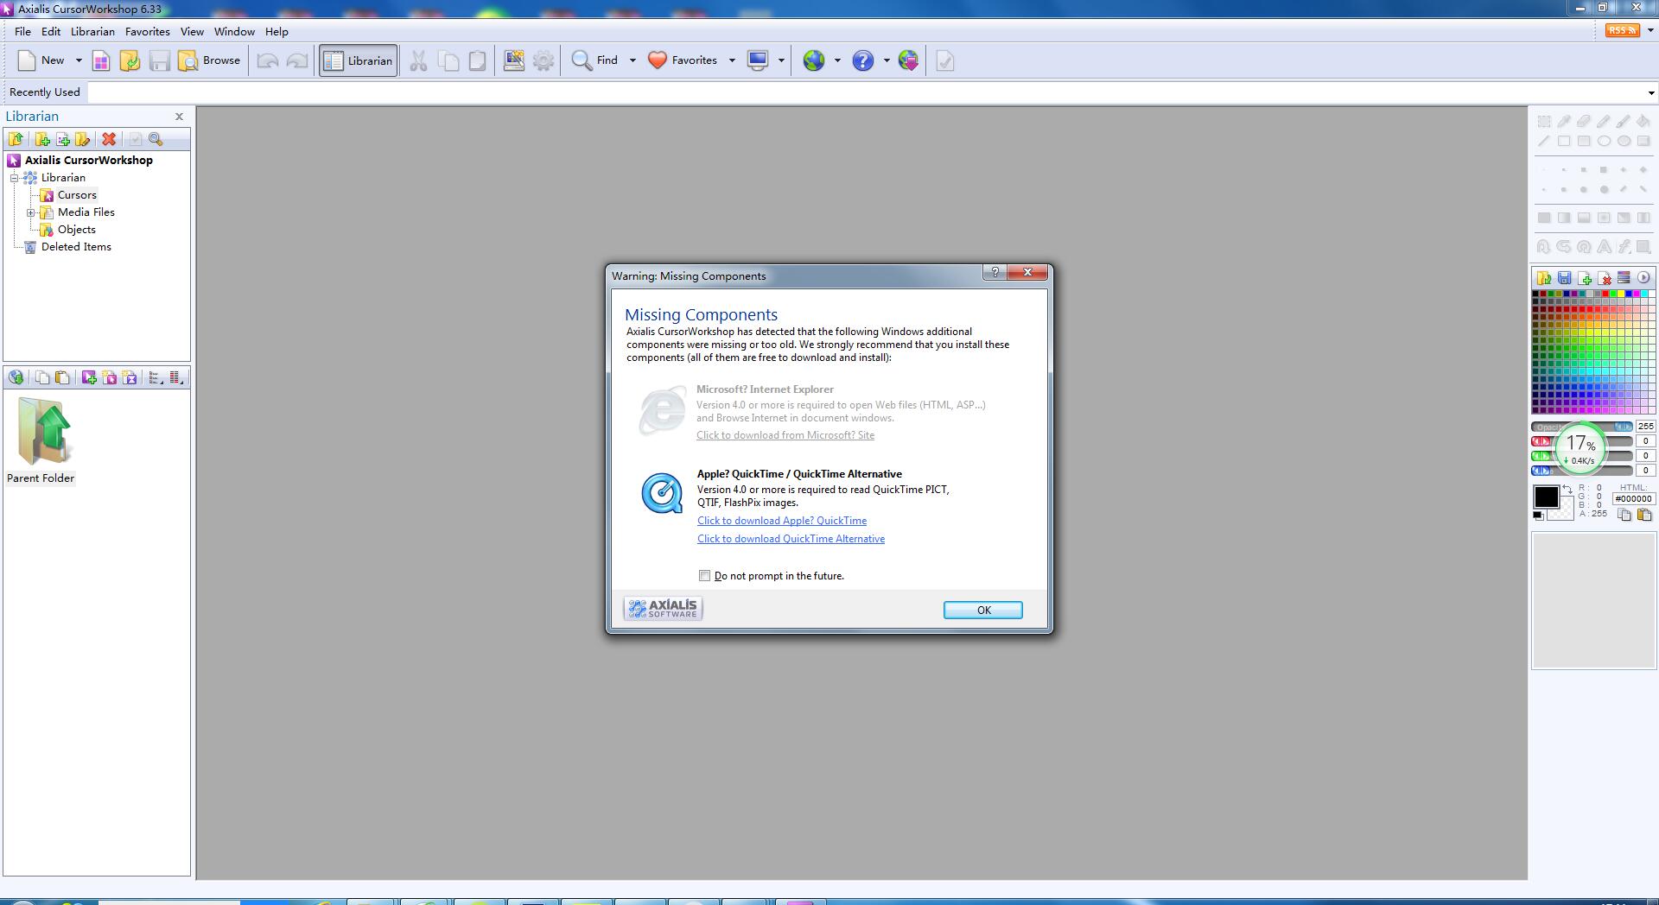The image size is (1659, 905).
Task: Expand the Media Files tree node
Action: tap(31, 212)
